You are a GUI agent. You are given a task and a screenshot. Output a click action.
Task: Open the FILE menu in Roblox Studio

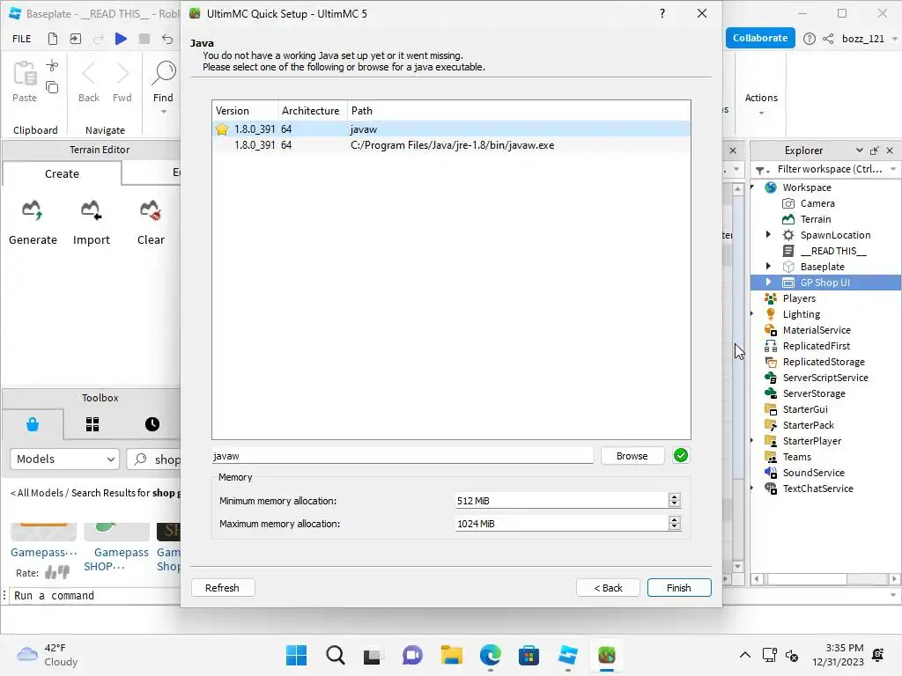click(x=22, y=39)
